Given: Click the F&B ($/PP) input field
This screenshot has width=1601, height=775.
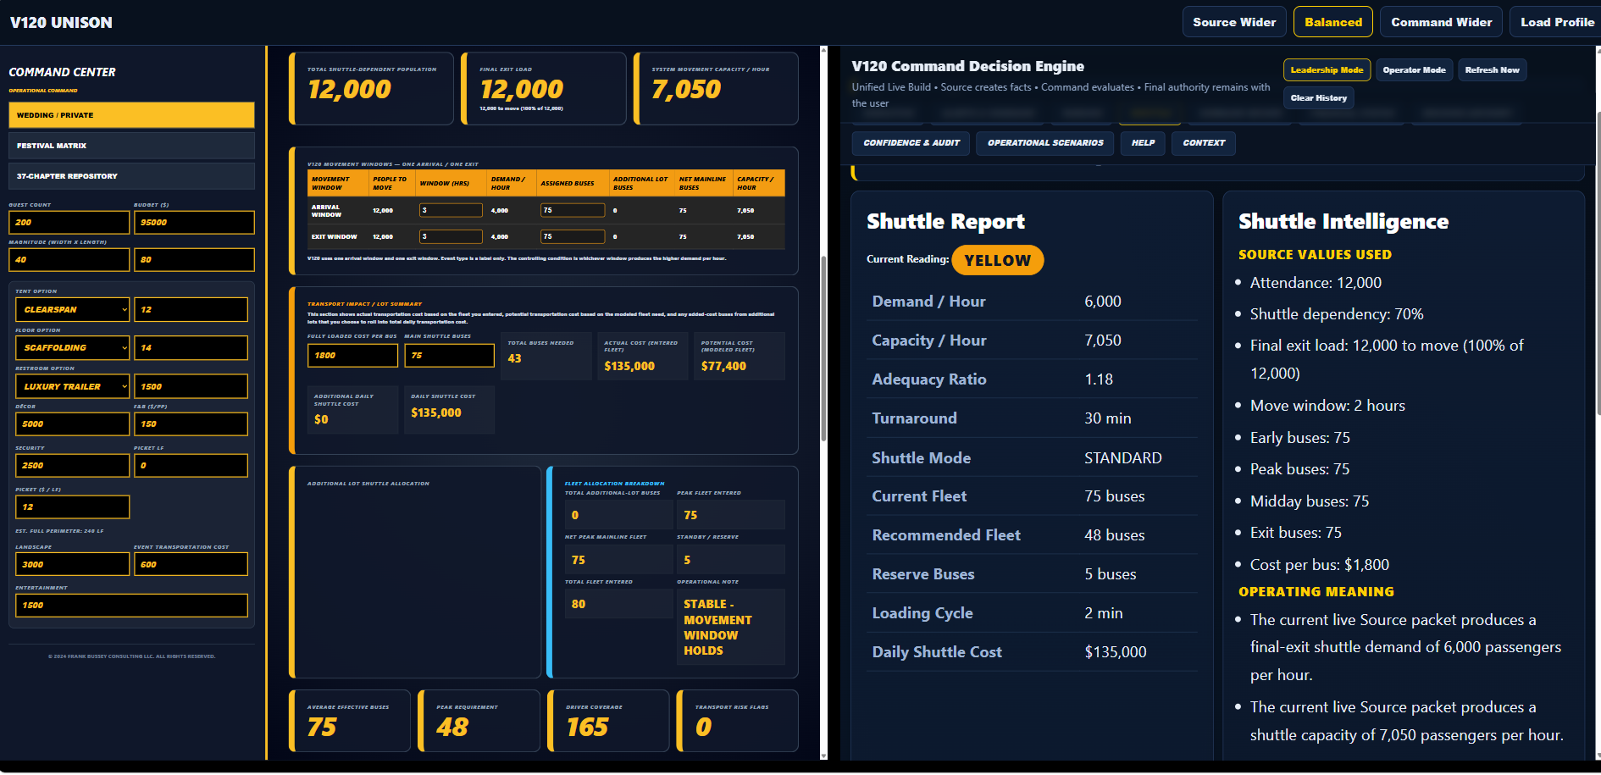Looking at the screenshot, I should [x=191, y=424].
